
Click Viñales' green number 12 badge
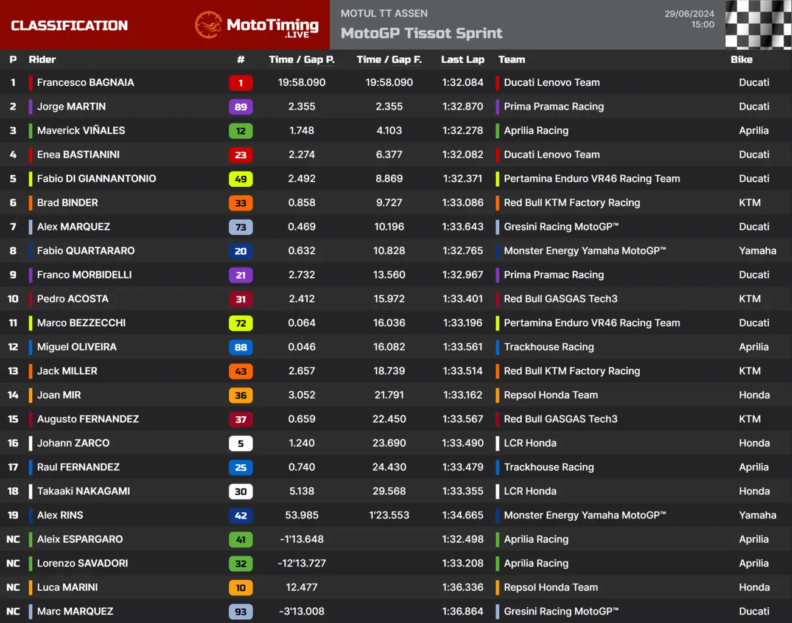(x=240, y=131)
